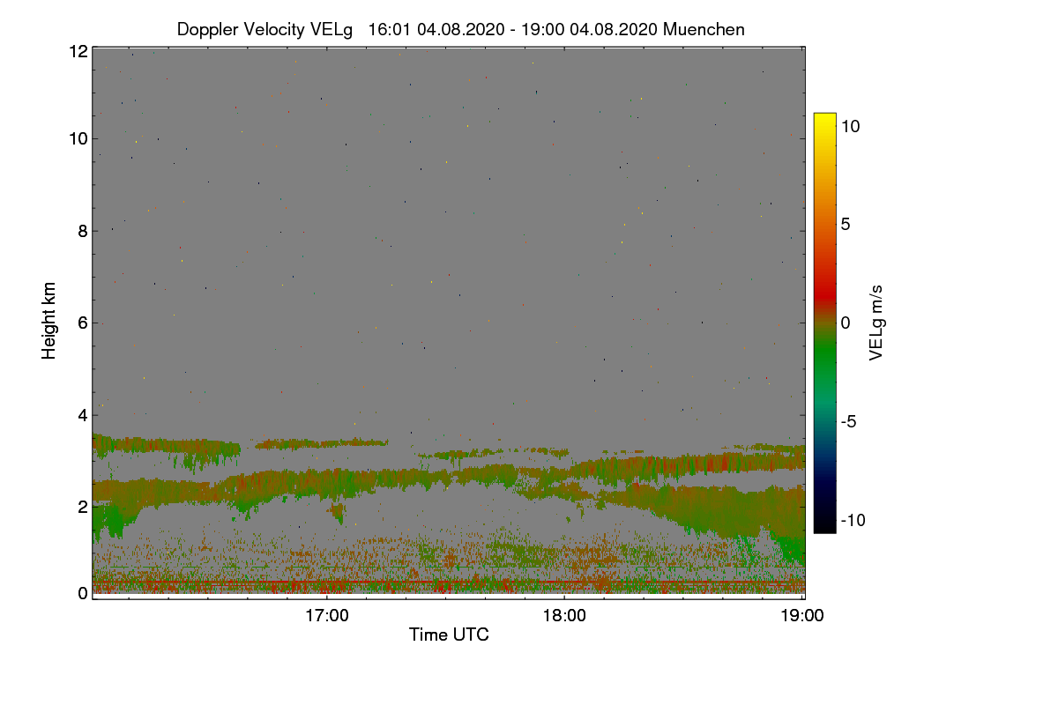Click the Time UTC axis title

[x=449, y=634]
